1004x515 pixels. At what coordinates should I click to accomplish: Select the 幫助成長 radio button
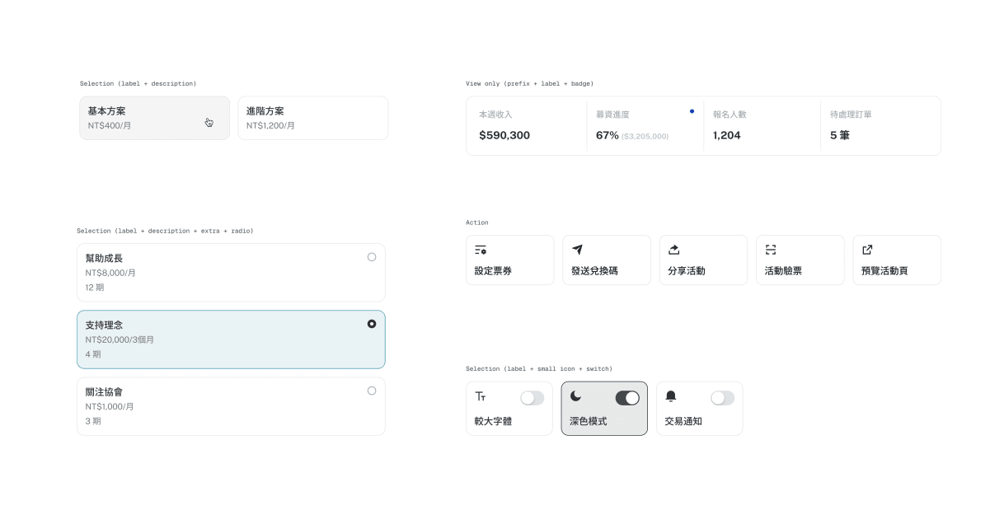(372, 257)
